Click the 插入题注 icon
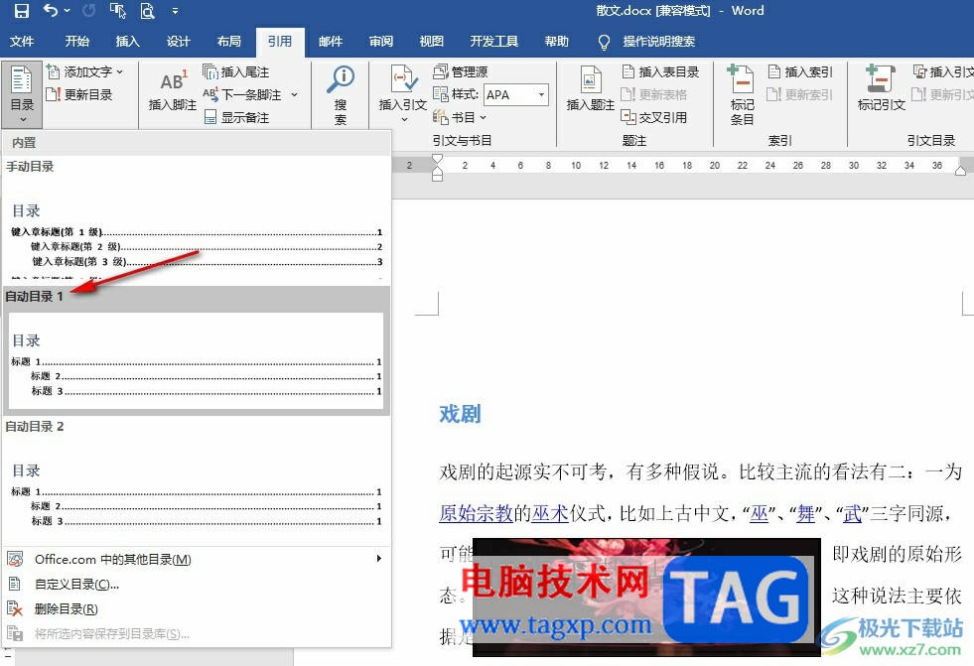 point(590,80)
